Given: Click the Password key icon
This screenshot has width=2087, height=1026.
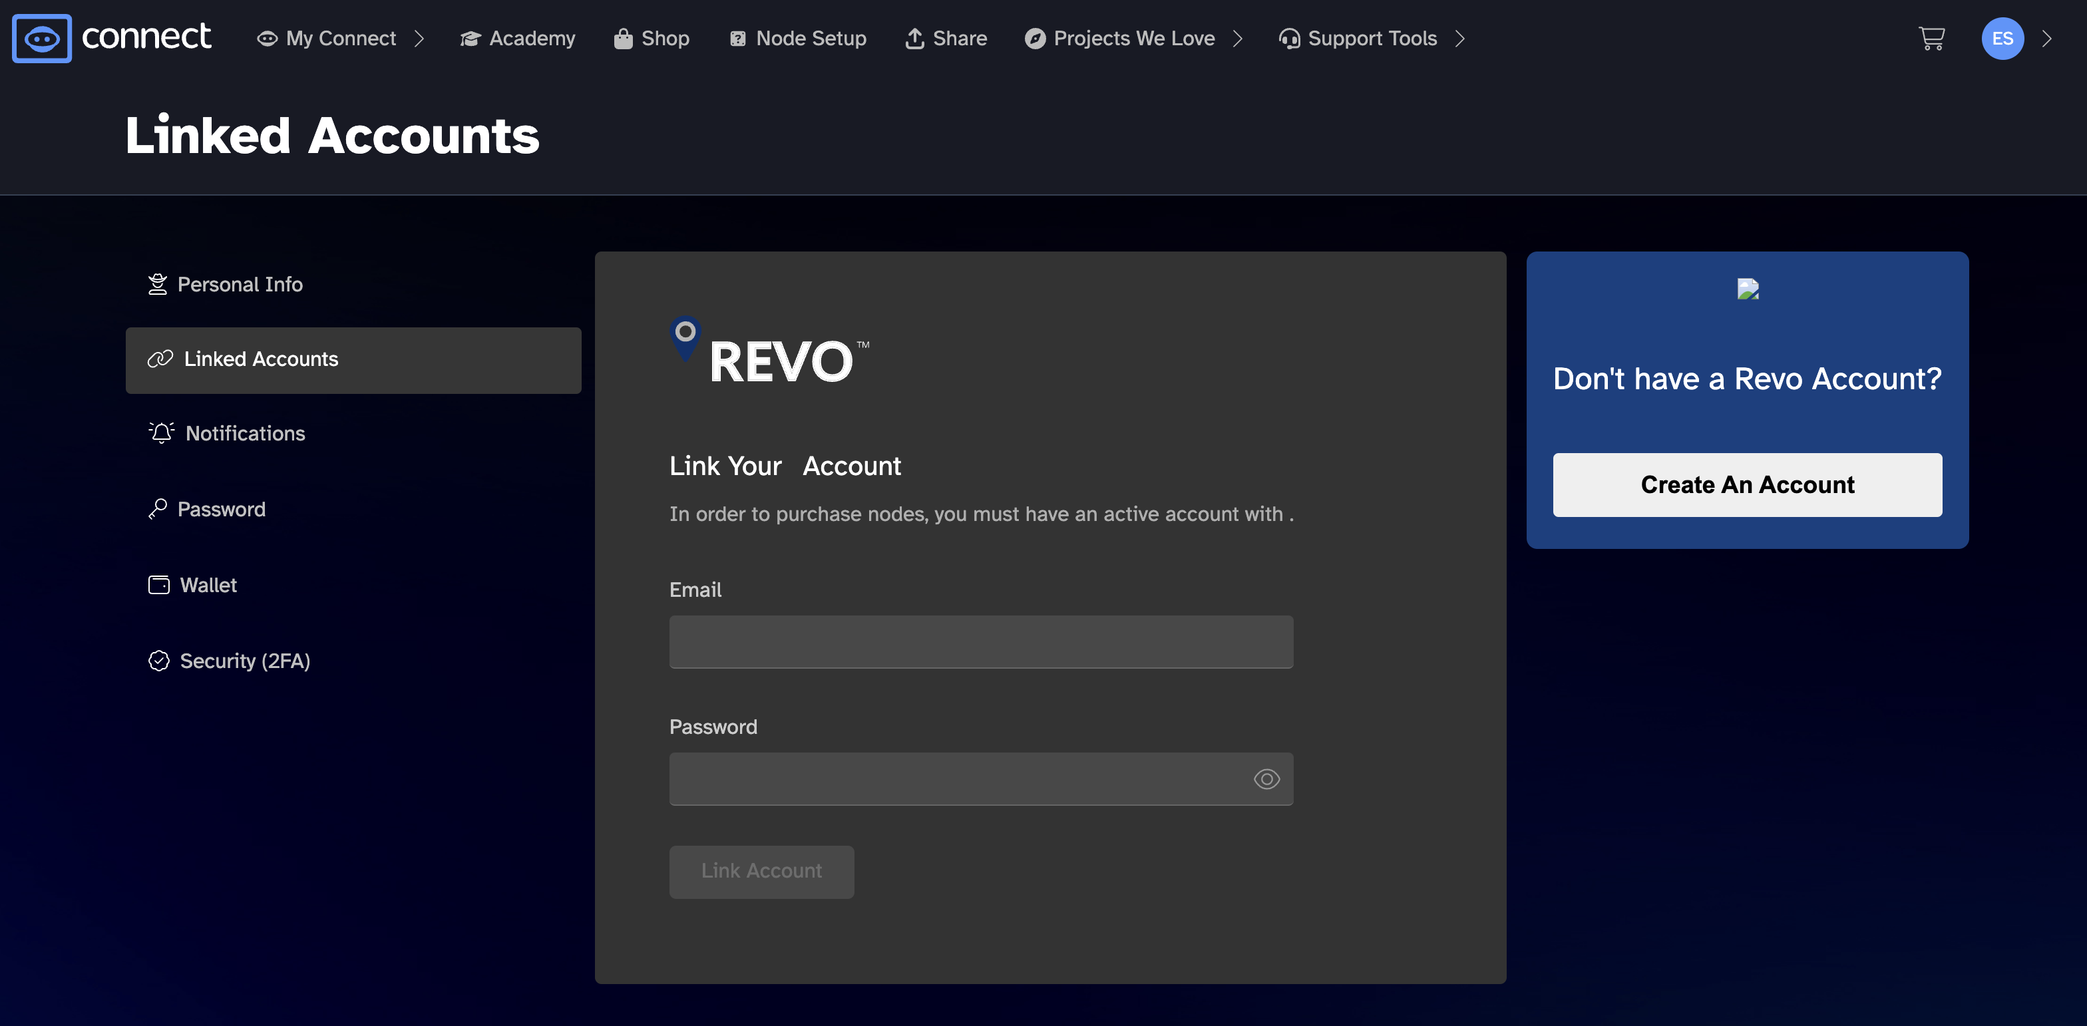Looking at the screenshot, I should 157,508.
